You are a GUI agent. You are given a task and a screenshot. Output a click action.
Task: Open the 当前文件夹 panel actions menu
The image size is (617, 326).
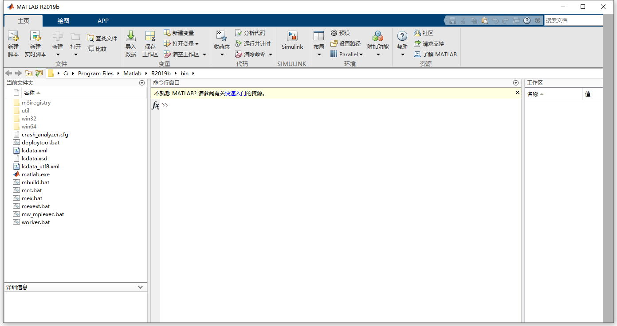pos(142,83)
